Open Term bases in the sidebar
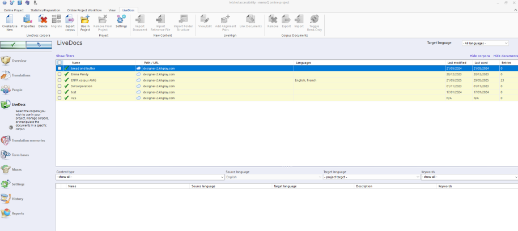The width and height of the screenshot is (518, 231). coord(20,155)
